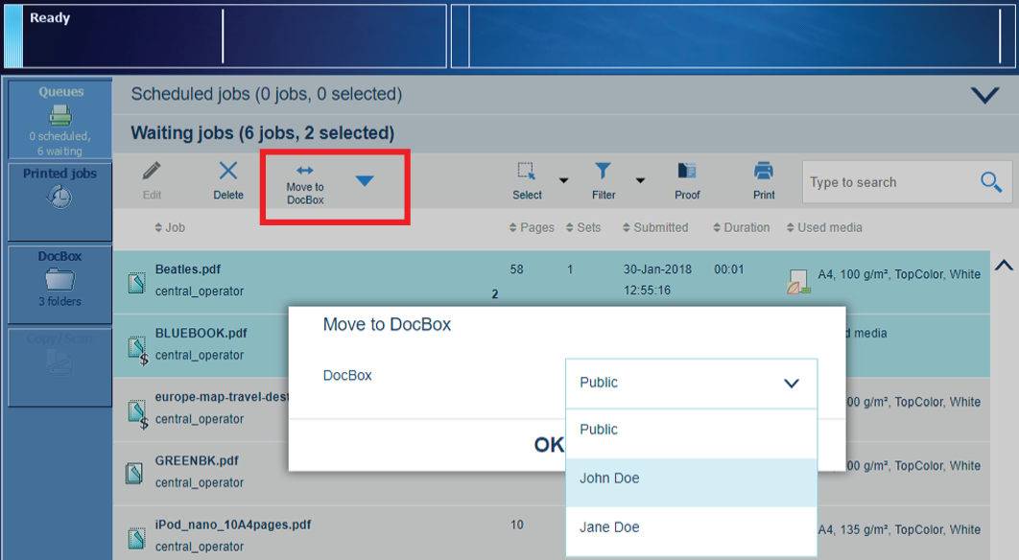Image resolution: width=1019 pixels, height=560 pixels.
Task: Click the Type to search field
Action: click(888, 182)
